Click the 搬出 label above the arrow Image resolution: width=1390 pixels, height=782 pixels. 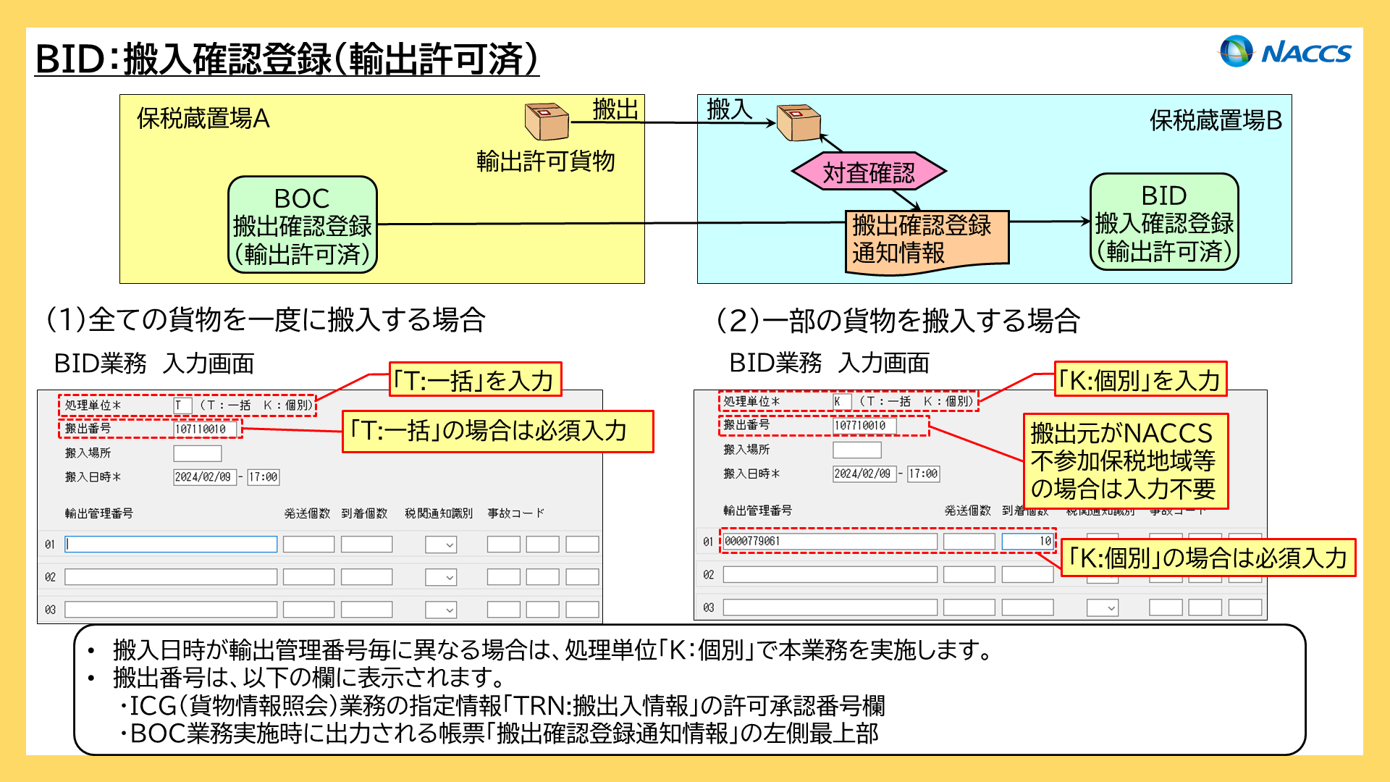(616, 109)
